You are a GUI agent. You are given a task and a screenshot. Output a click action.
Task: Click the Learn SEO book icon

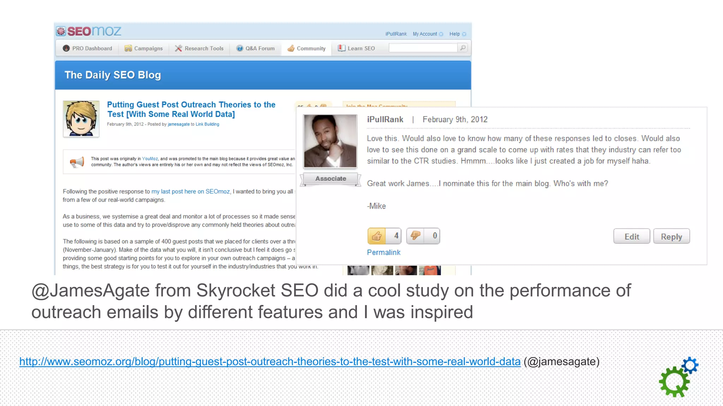point(341,48)
